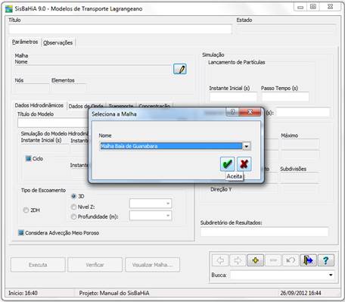345x302 pixels.
Task: Click the previous record left arrow icon
Action: [220, 260]
